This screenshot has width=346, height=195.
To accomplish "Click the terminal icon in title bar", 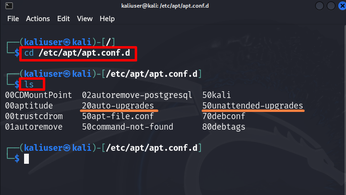I will (x=9, y=6).
